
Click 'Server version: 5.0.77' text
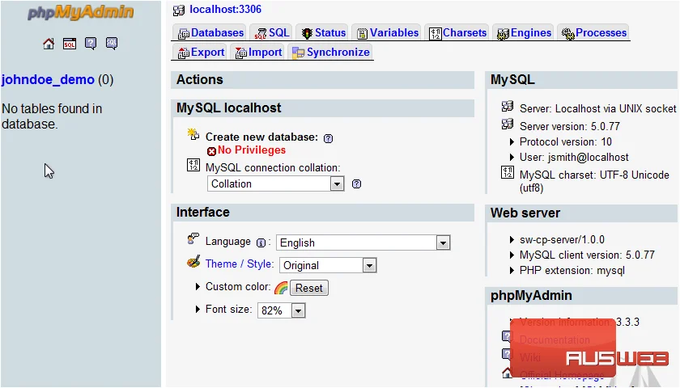coord(570,126)
